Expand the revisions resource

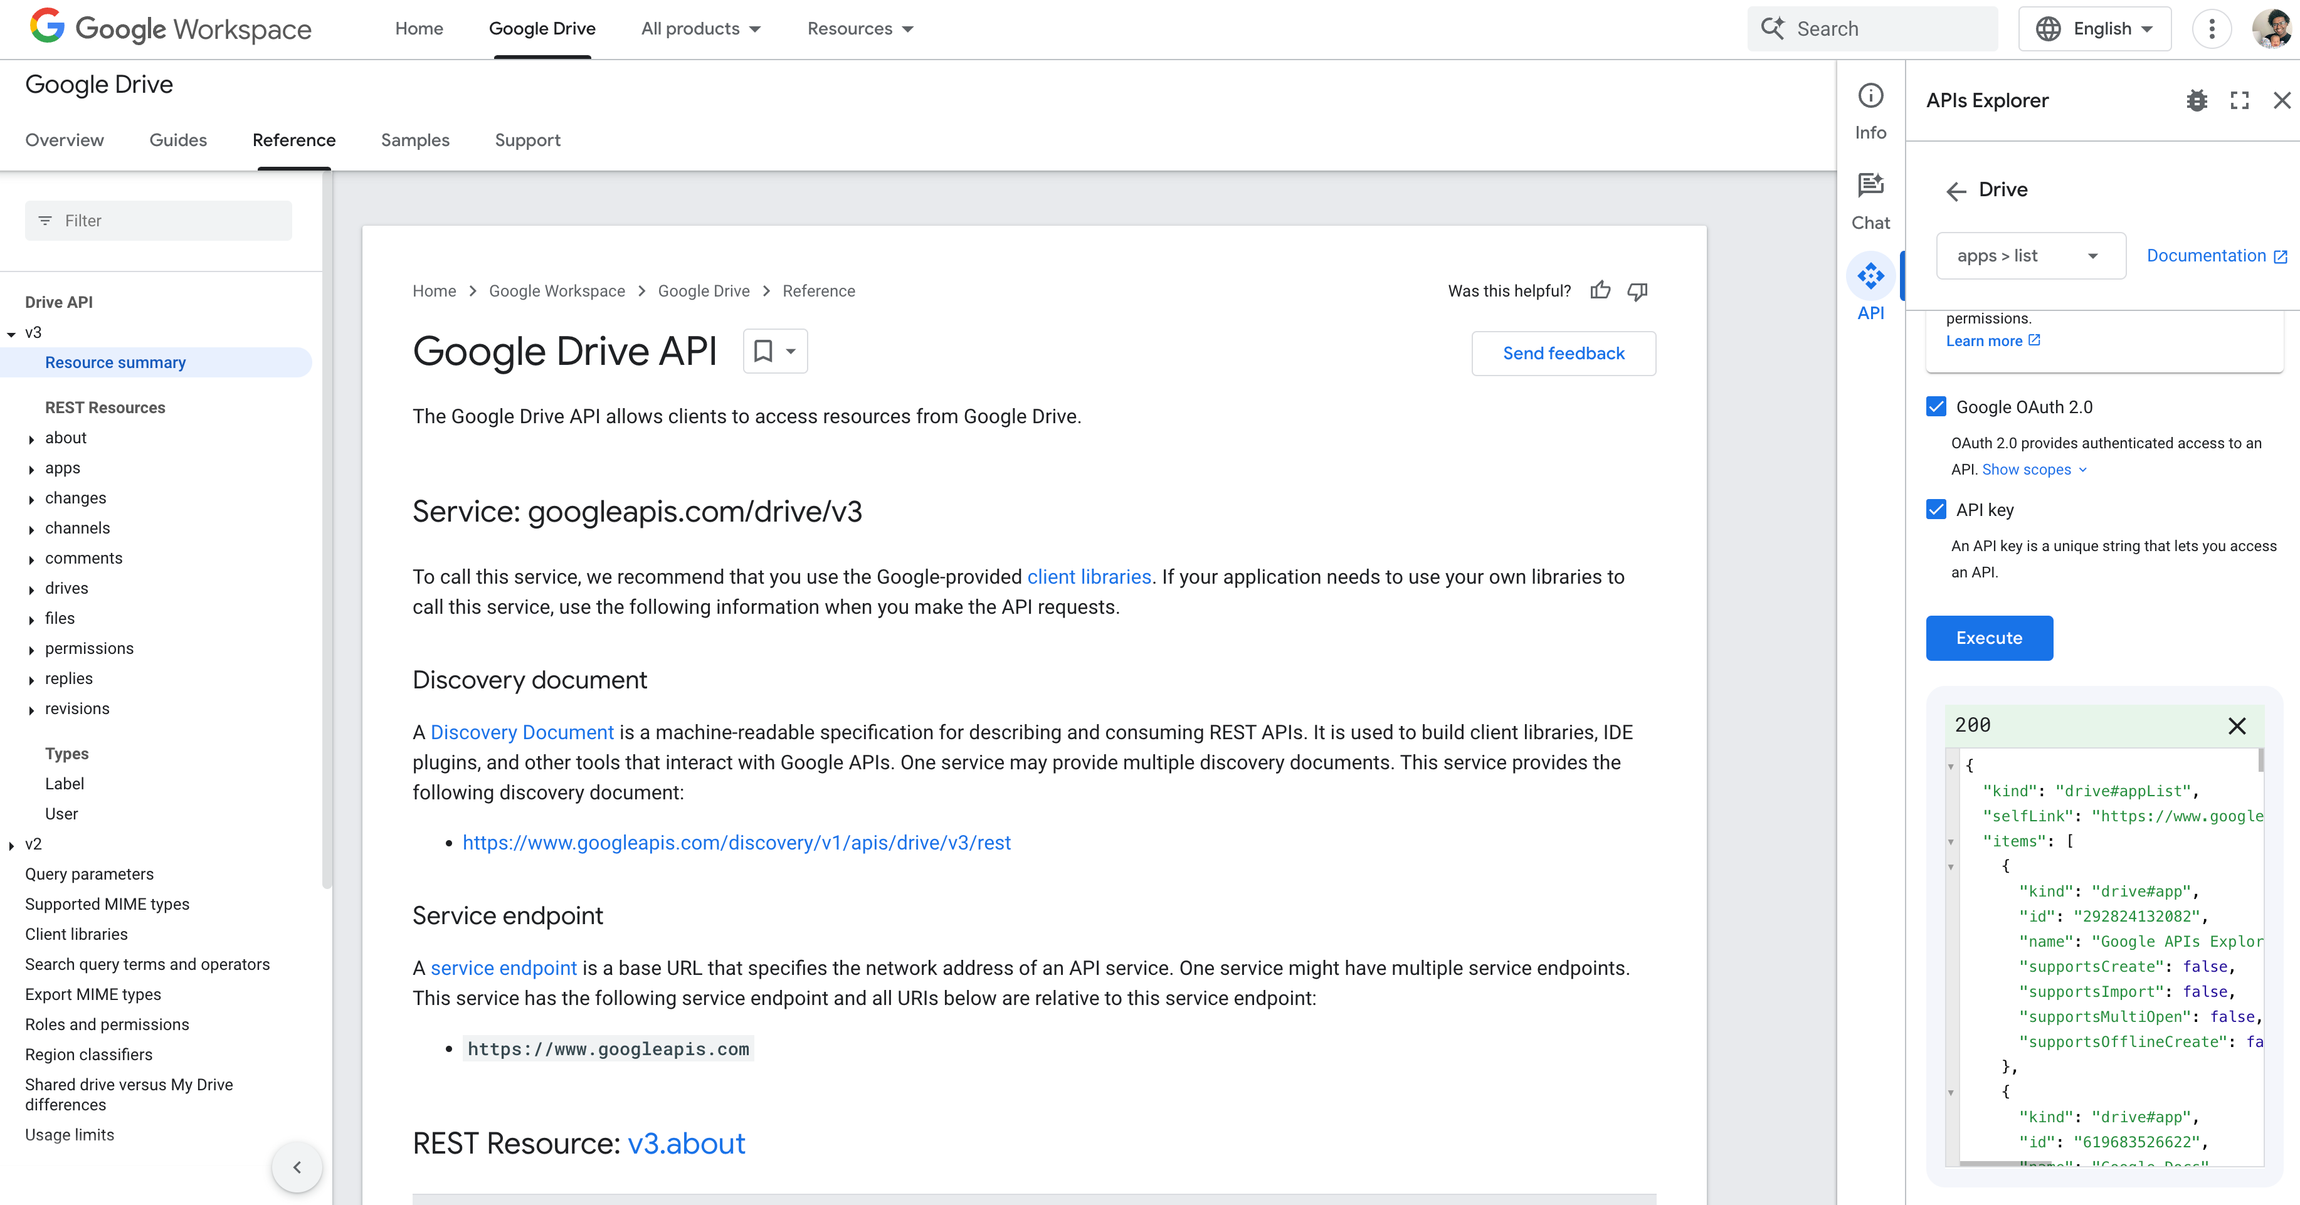tap(31, 710)
